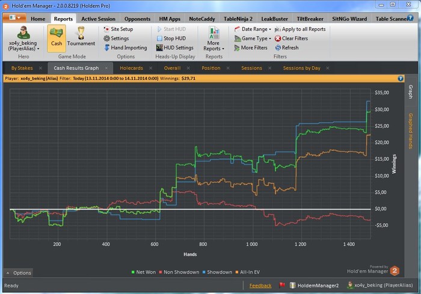Click the ribbon help icon
The image size is (421, 294).
point(410,18)
